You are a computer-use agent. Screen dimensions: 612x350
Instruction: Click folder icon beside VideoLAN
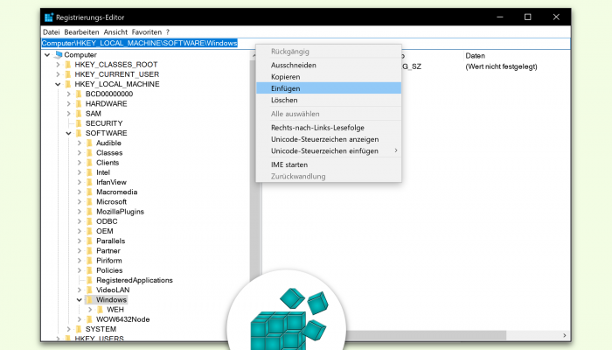click(90, 290)
